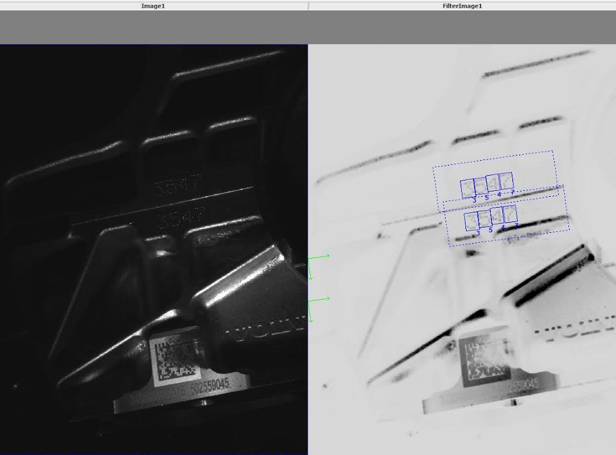Screen dimensions: 616x455
Task: Click lower-row character box labeled 5
Action: 484,218
